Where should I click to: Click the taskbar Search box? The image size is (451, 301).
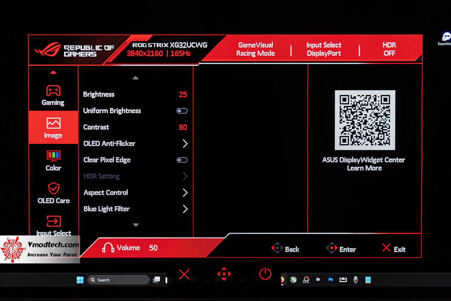tap(118, 280)
